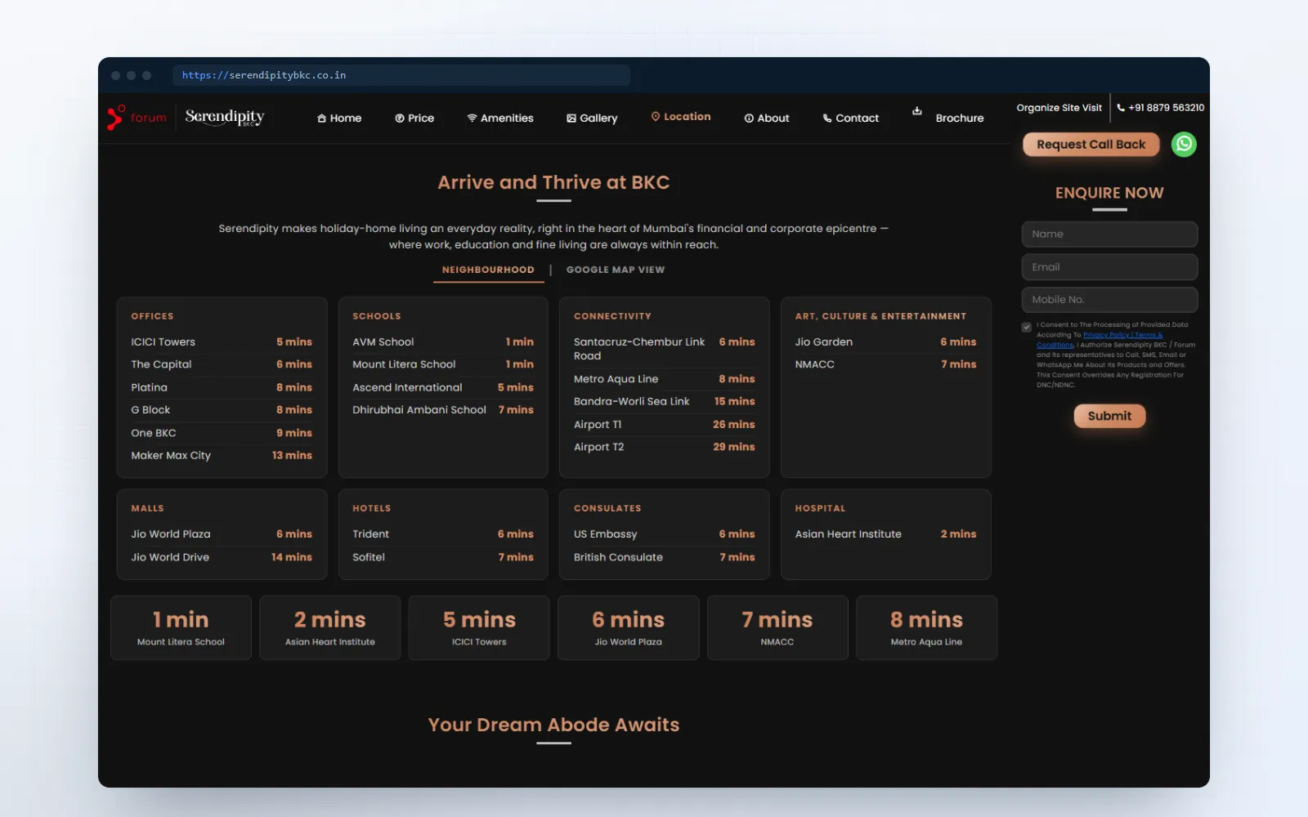Click Asian Heart Institute in Hospital list
The width and height of the screenshot is (1308, 817).
point(886,534)
